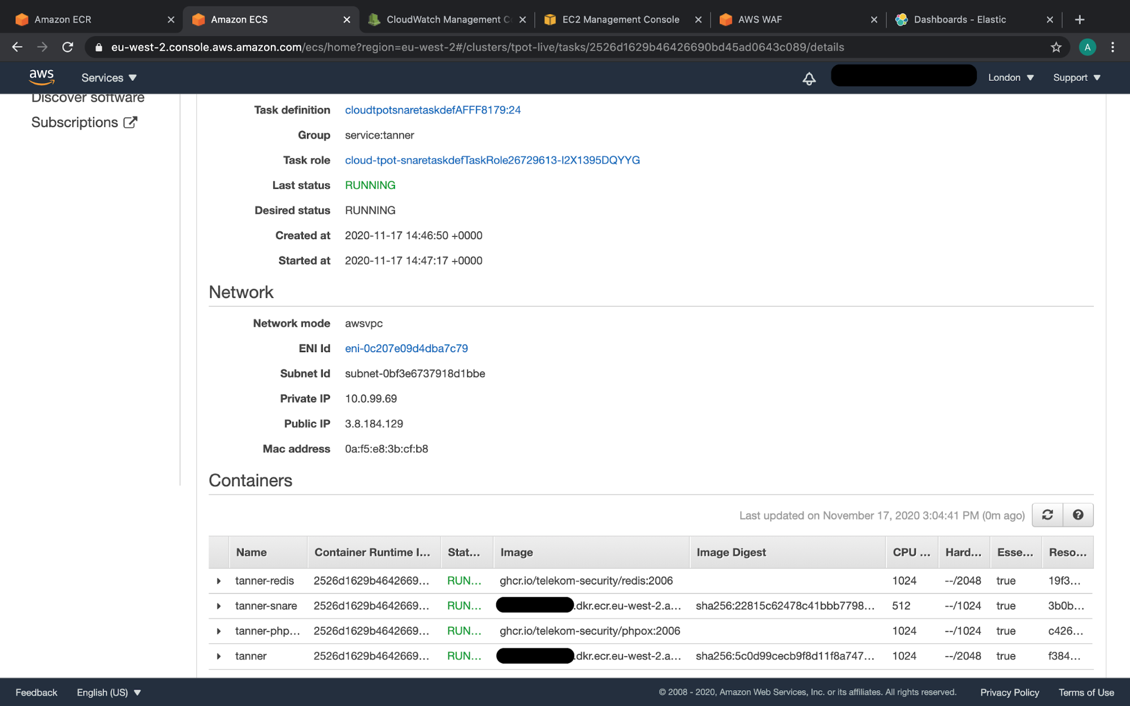Click Mac address 0a:f5:e8:3b:cf:b8 value
The image size is (1130, 706).
[386, 449]
